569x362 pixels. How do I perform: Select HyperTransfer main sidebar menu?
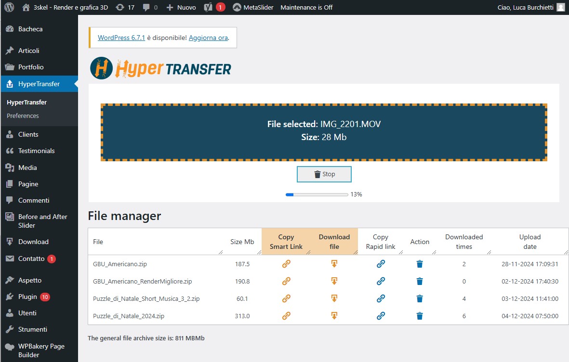tap(39, 84)
